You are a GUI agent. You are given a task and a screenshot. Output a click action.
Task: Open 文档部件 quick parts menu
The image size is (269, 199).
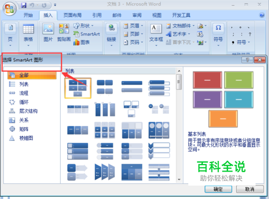(180, 26)
